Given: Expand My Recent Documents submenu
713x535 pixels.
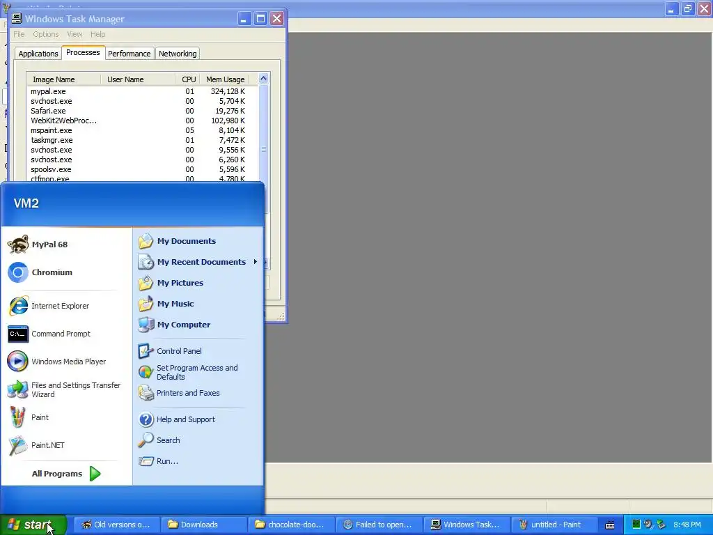Looking at the screenshot, I should tap(198, 262).
